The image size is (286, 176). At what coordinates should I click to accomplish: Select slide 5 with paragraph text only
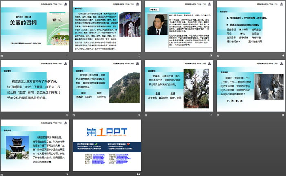[35, 86]
